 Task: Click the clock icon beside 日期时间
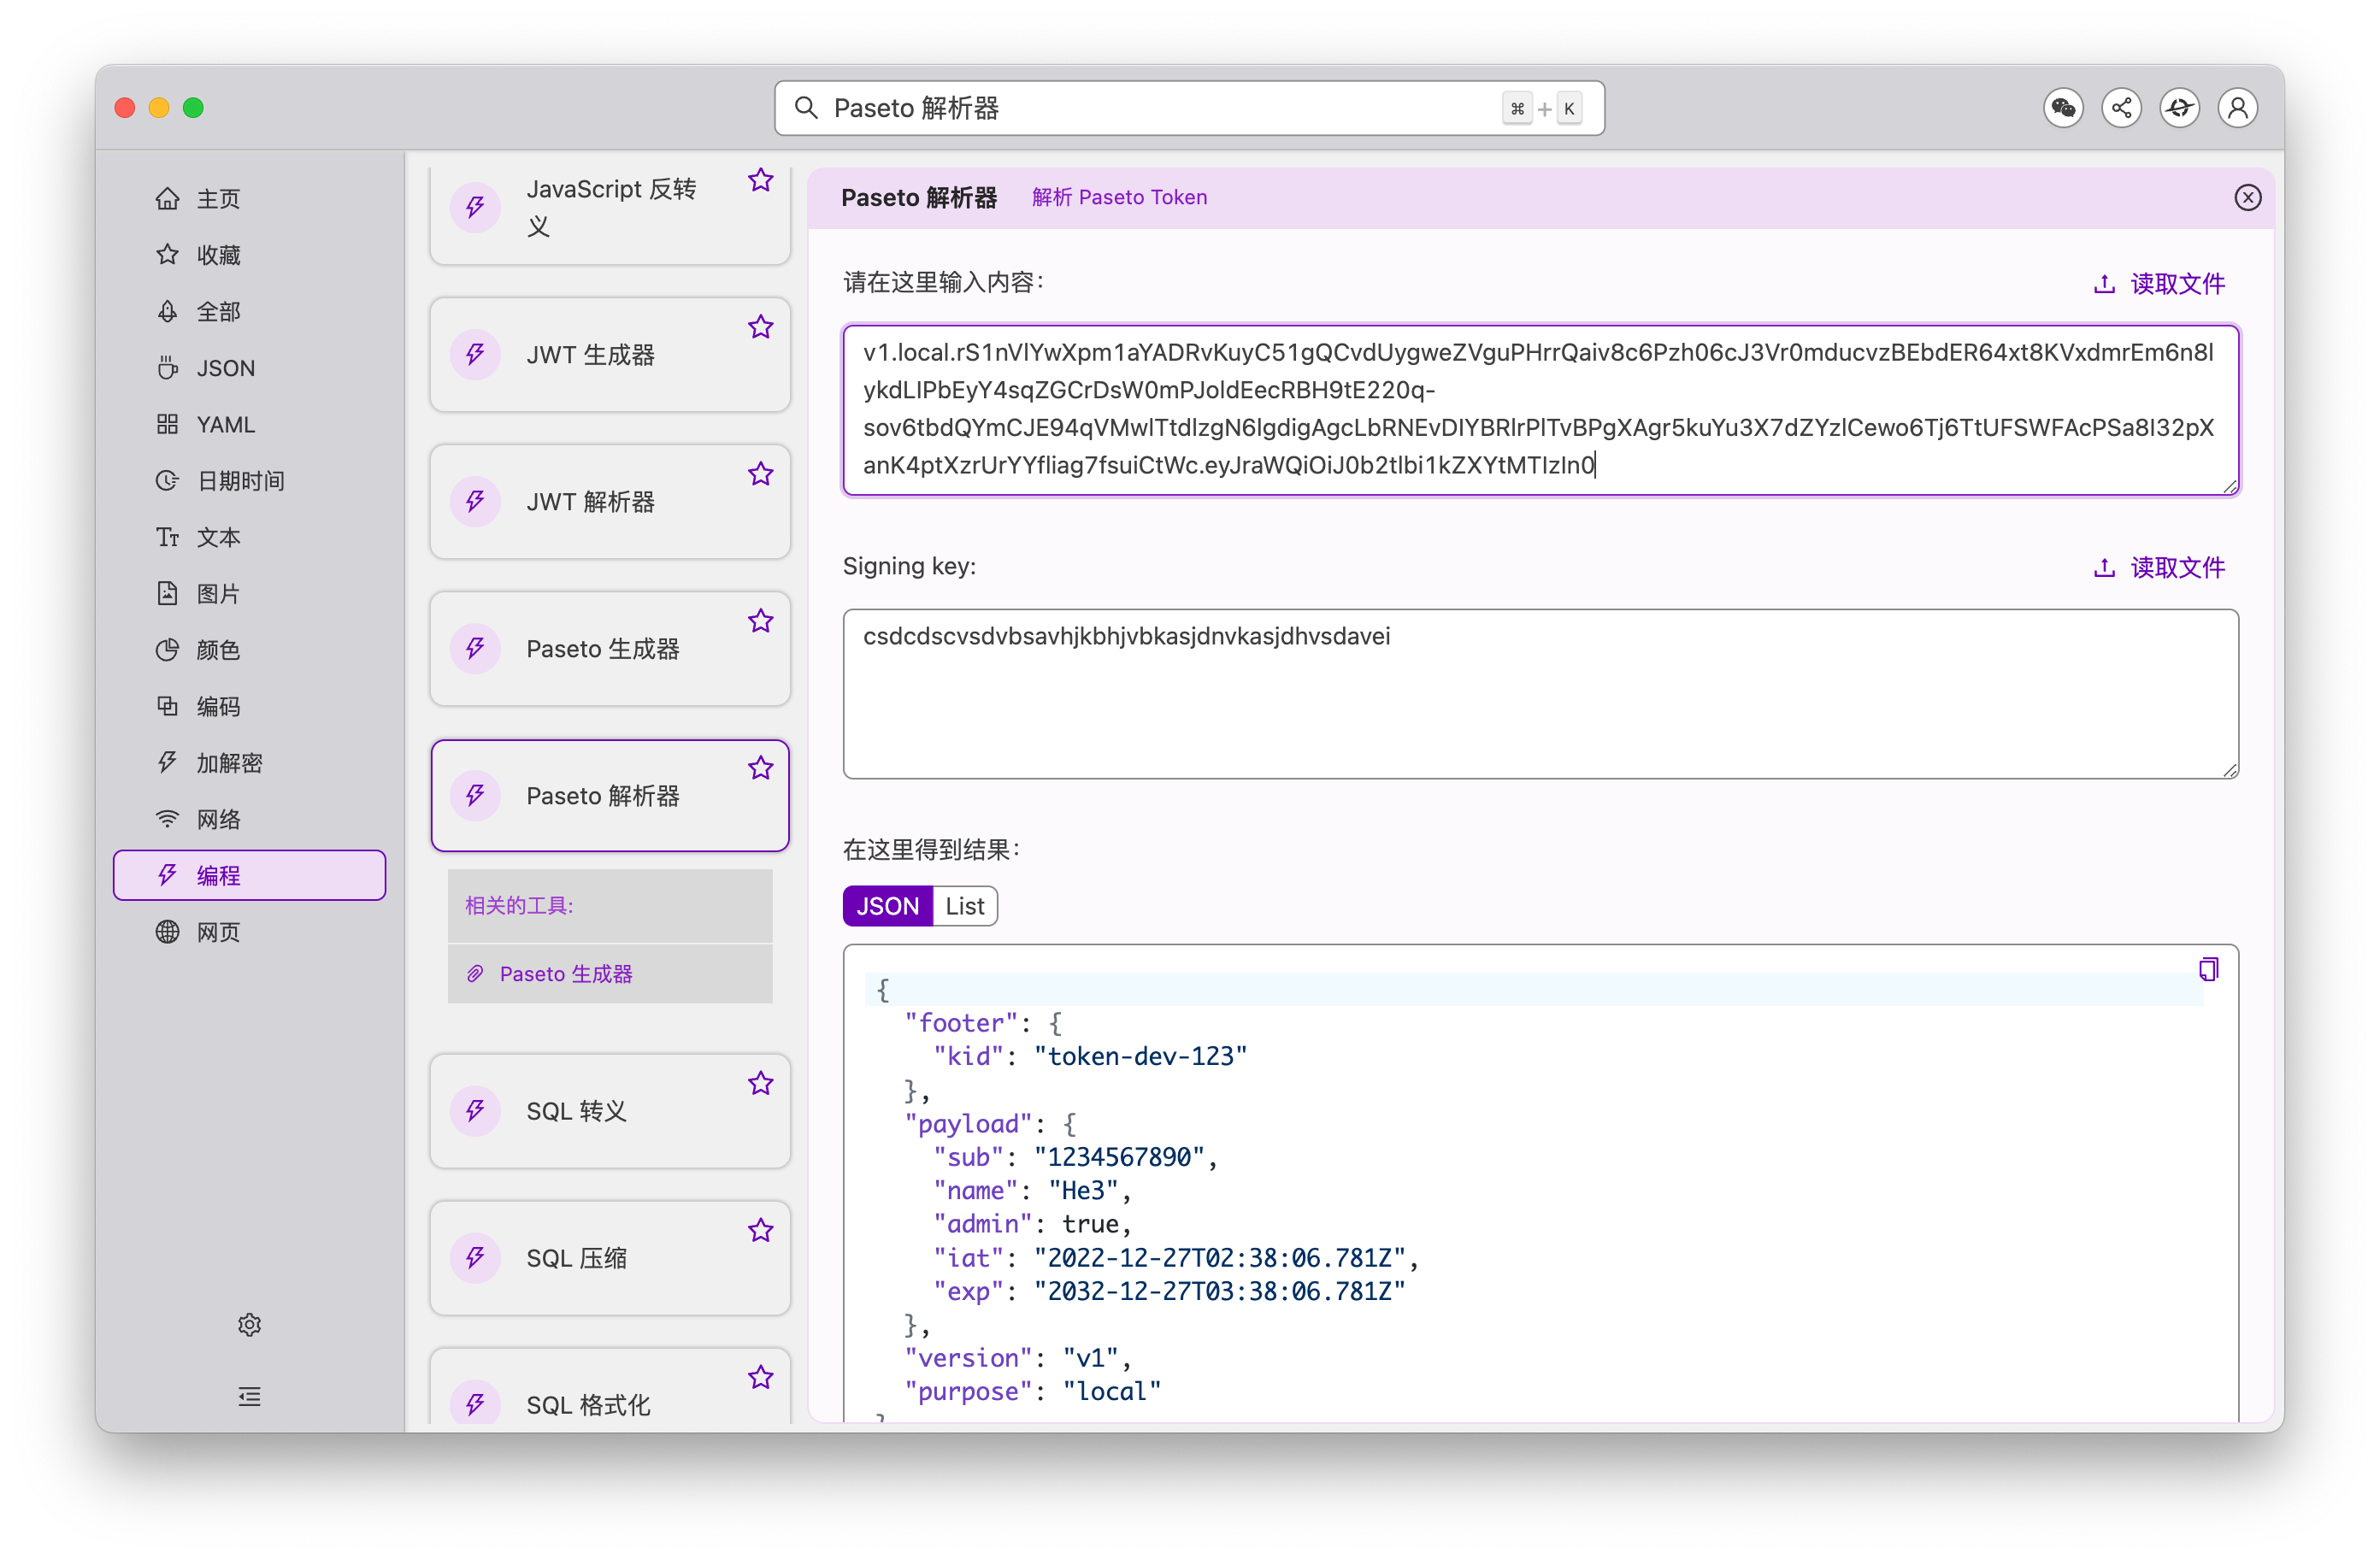167,481
